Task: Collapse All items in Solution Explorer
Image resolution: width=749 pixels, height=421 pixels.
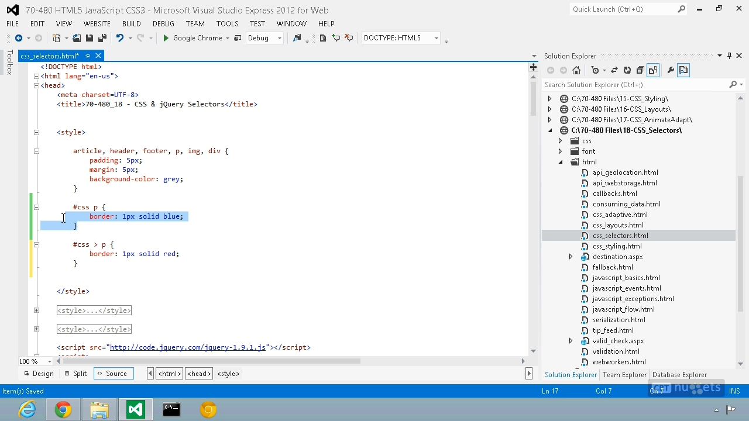Action: (640, 70)
